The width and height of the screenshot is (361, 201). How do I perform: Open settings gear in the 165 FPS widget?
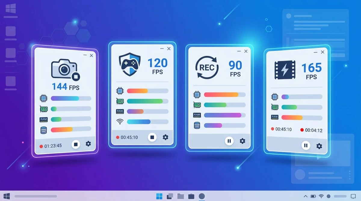[319, 146]
